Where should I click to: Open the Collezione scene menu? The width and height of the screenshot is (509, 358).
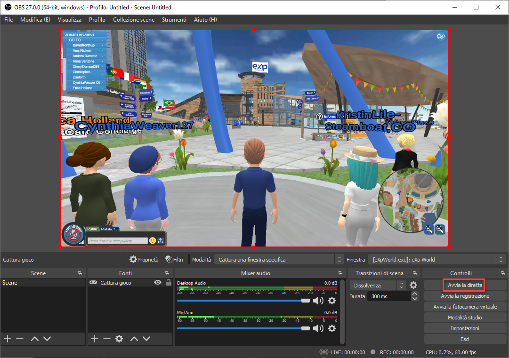coord(134,20)
